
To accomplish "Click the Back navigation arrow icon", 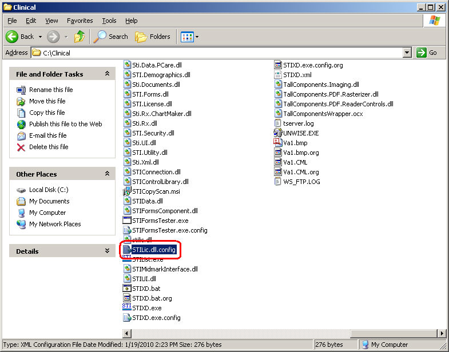I will [12, 37].
